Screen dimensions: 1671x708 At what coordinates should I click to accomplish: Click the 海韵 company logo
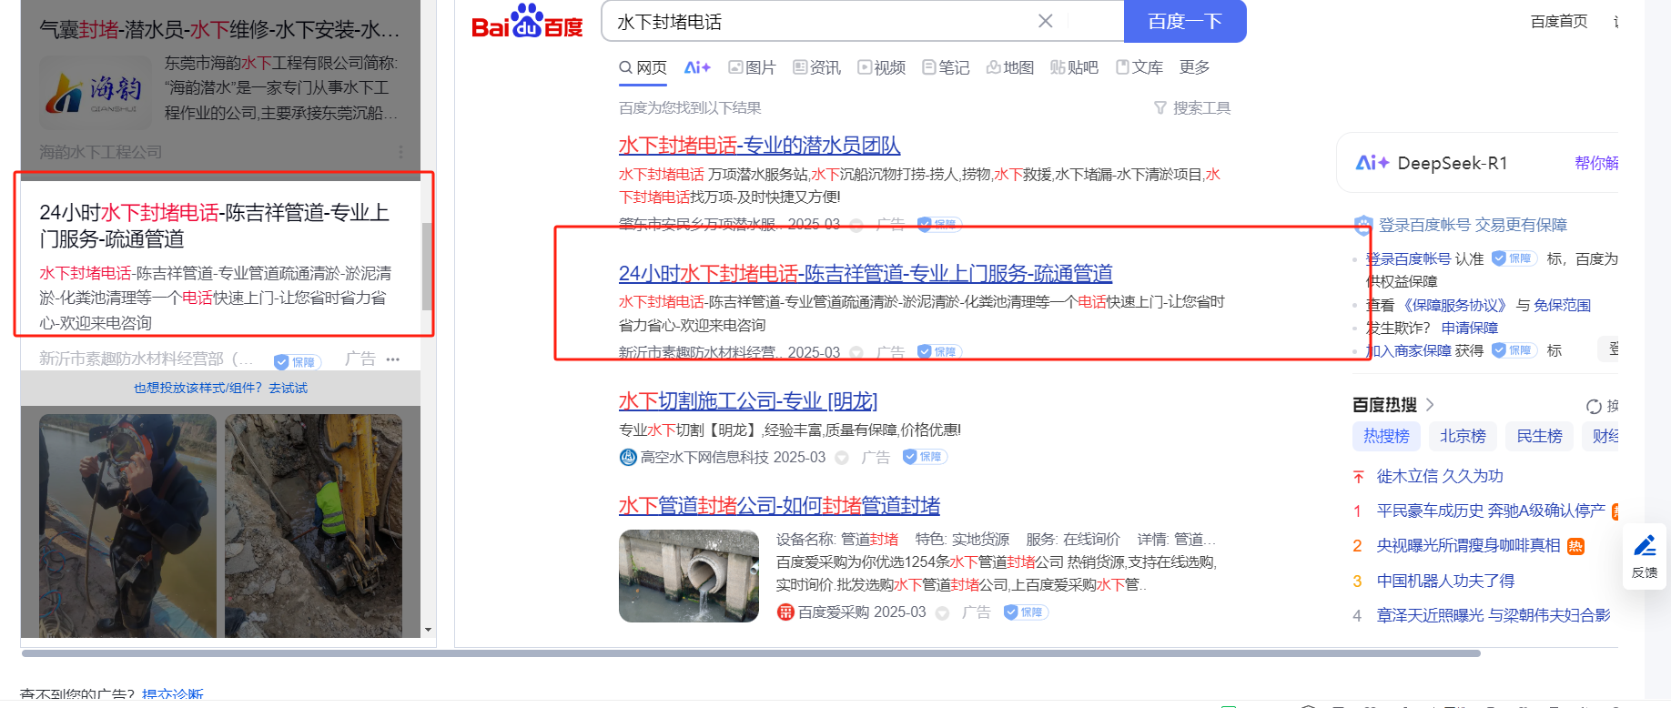click(96, 94)
